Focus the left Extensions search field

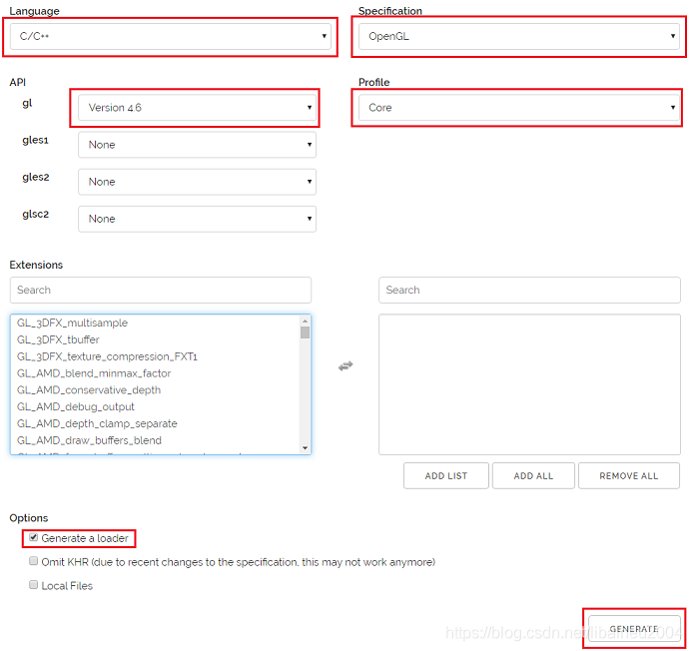click(x=161, y=290)
